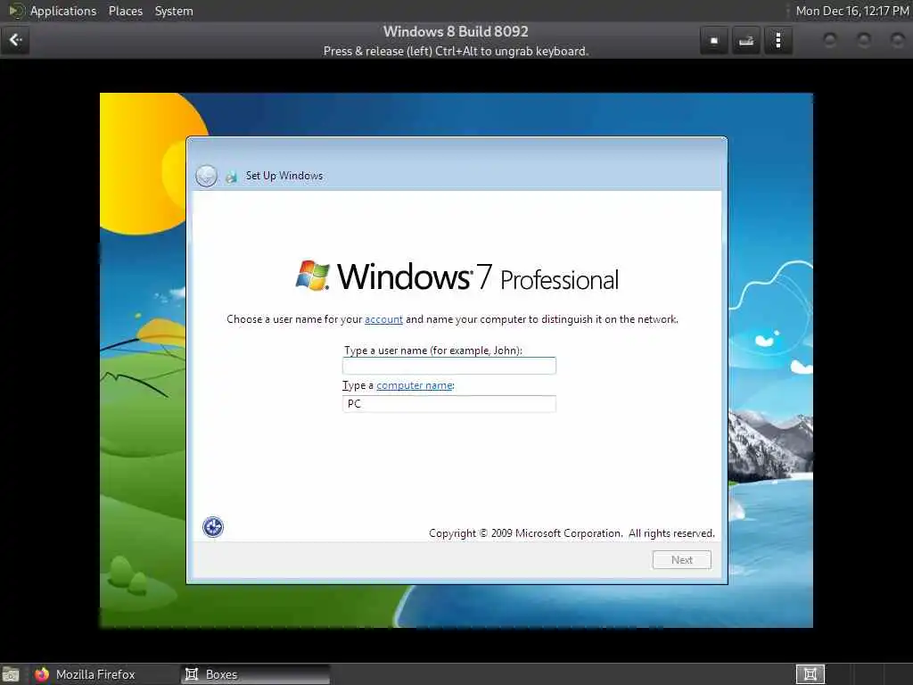913x685 pixels.
Task: Open the account help link
Action: tap(383, 319)
